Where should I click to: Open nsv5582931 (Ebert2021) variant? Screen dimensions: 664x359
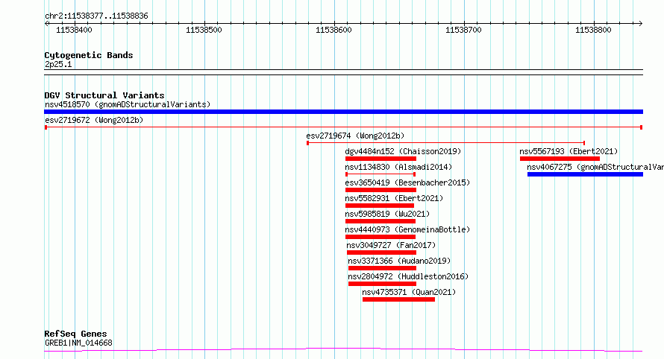(x=394, y=198)
